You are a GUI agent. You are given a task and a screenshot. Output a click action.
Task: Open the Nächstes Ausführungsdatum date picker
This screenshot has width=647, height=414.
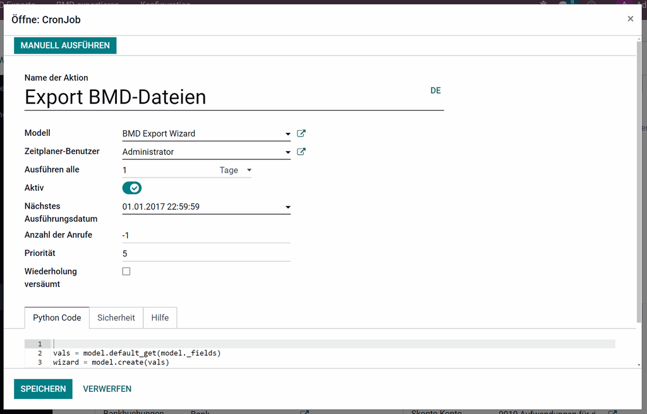coord(205,207)
